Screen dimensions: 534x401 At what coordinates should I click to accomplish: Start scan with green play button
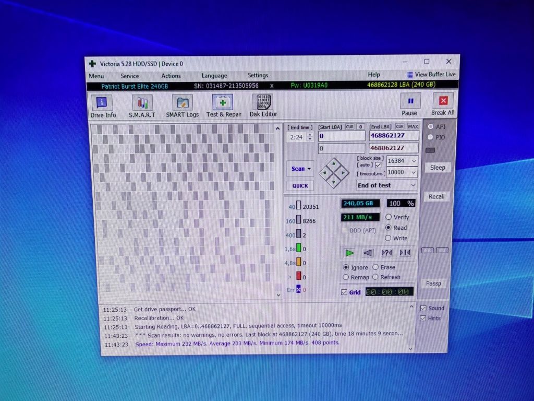[349, 253]
